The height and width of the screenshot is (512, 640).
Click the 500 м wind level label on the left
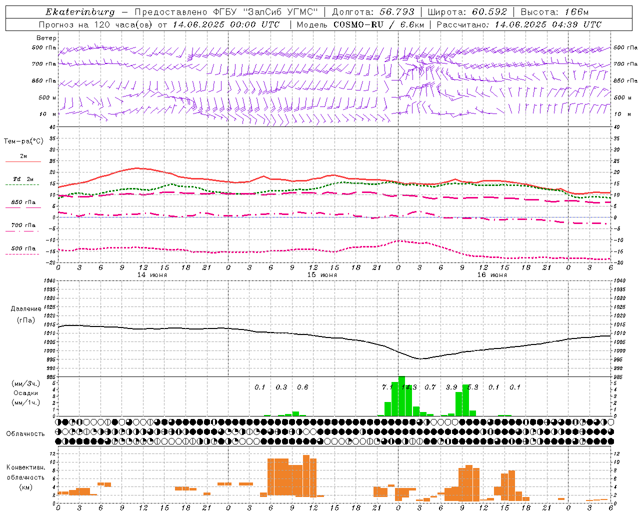tap(47, 97)
